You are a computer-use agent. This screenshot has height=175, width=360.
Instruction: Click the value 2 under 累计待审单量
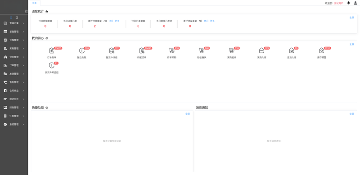pyautogui.click(x=94, y=26)
